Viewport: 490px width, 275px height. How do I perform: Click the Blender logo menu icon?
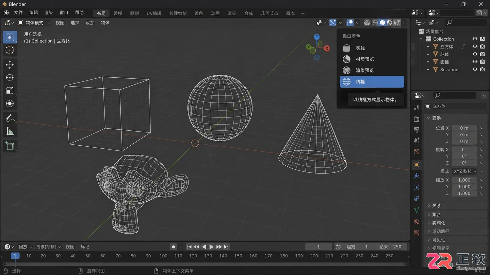pos(6,13)
